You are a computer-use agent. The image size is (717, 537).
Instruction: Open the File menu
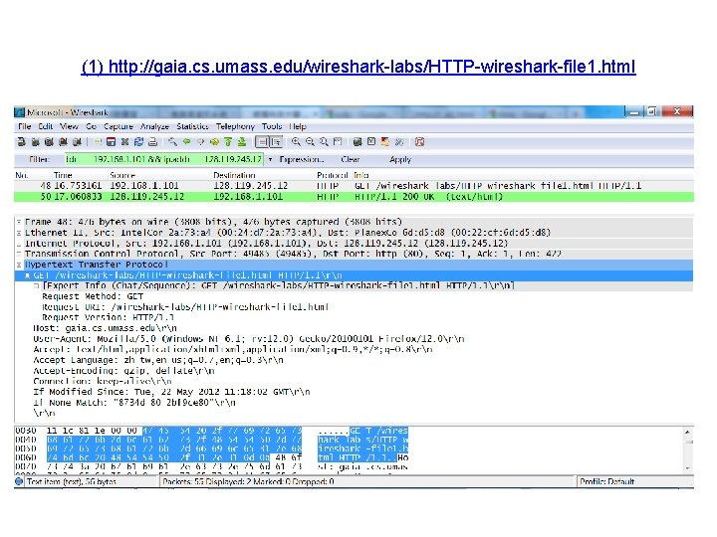pyautogui.click(x=24, y=126)
